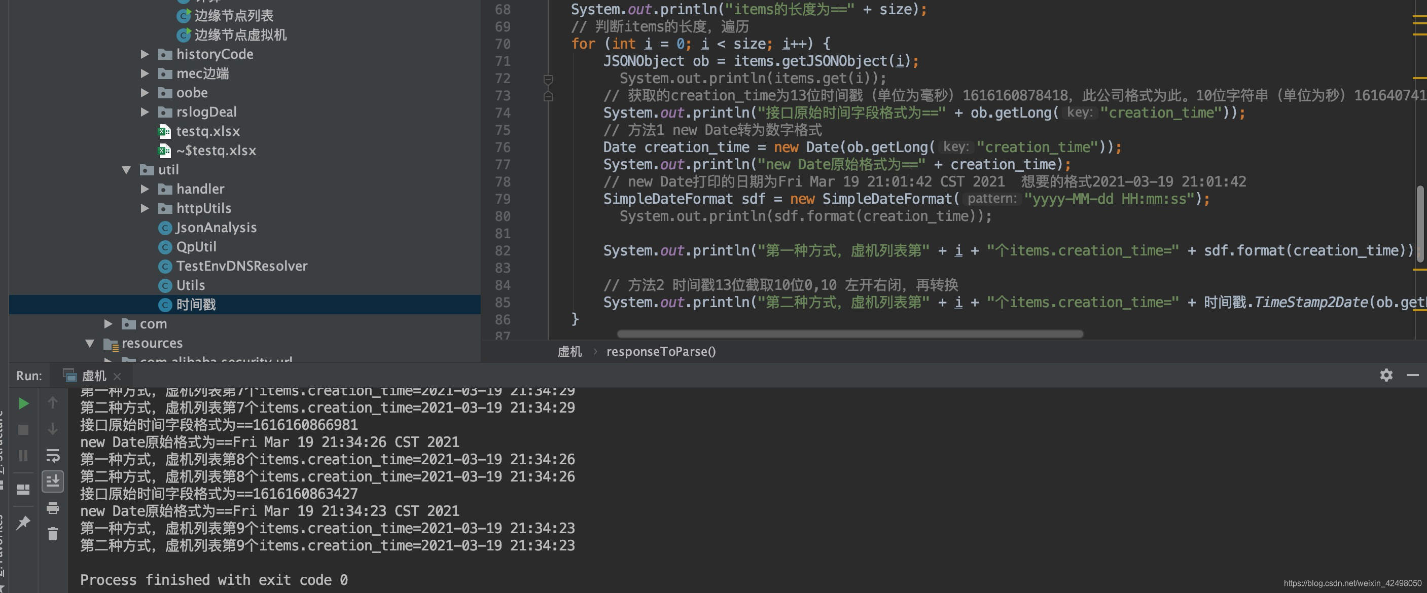This screenshot has width=1427, height=593.
Task: Open the JsonAnalysis class file
Action: 216,228
